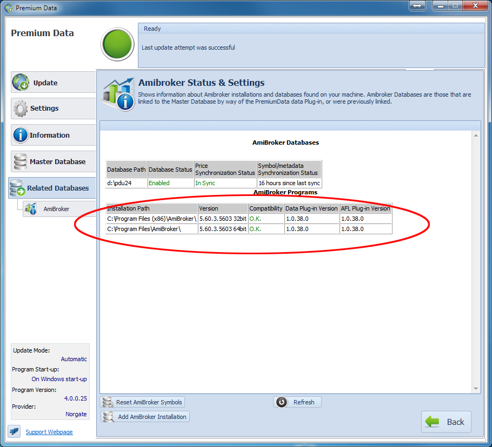Click the scrollbar down arrow
This screenshot has height=447, width=492.
tap(476, 388)
